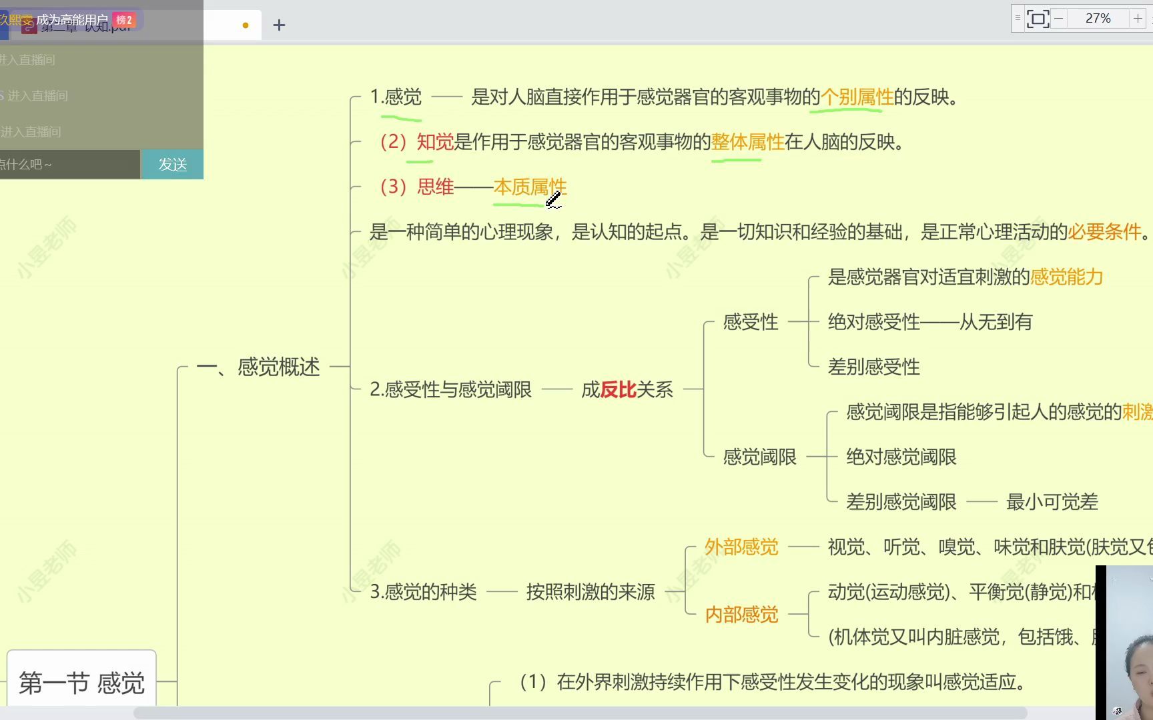Click the 绝对感受性——从无到有 node
Viewport: 1153px width, 720px height.
click(929, 322)
